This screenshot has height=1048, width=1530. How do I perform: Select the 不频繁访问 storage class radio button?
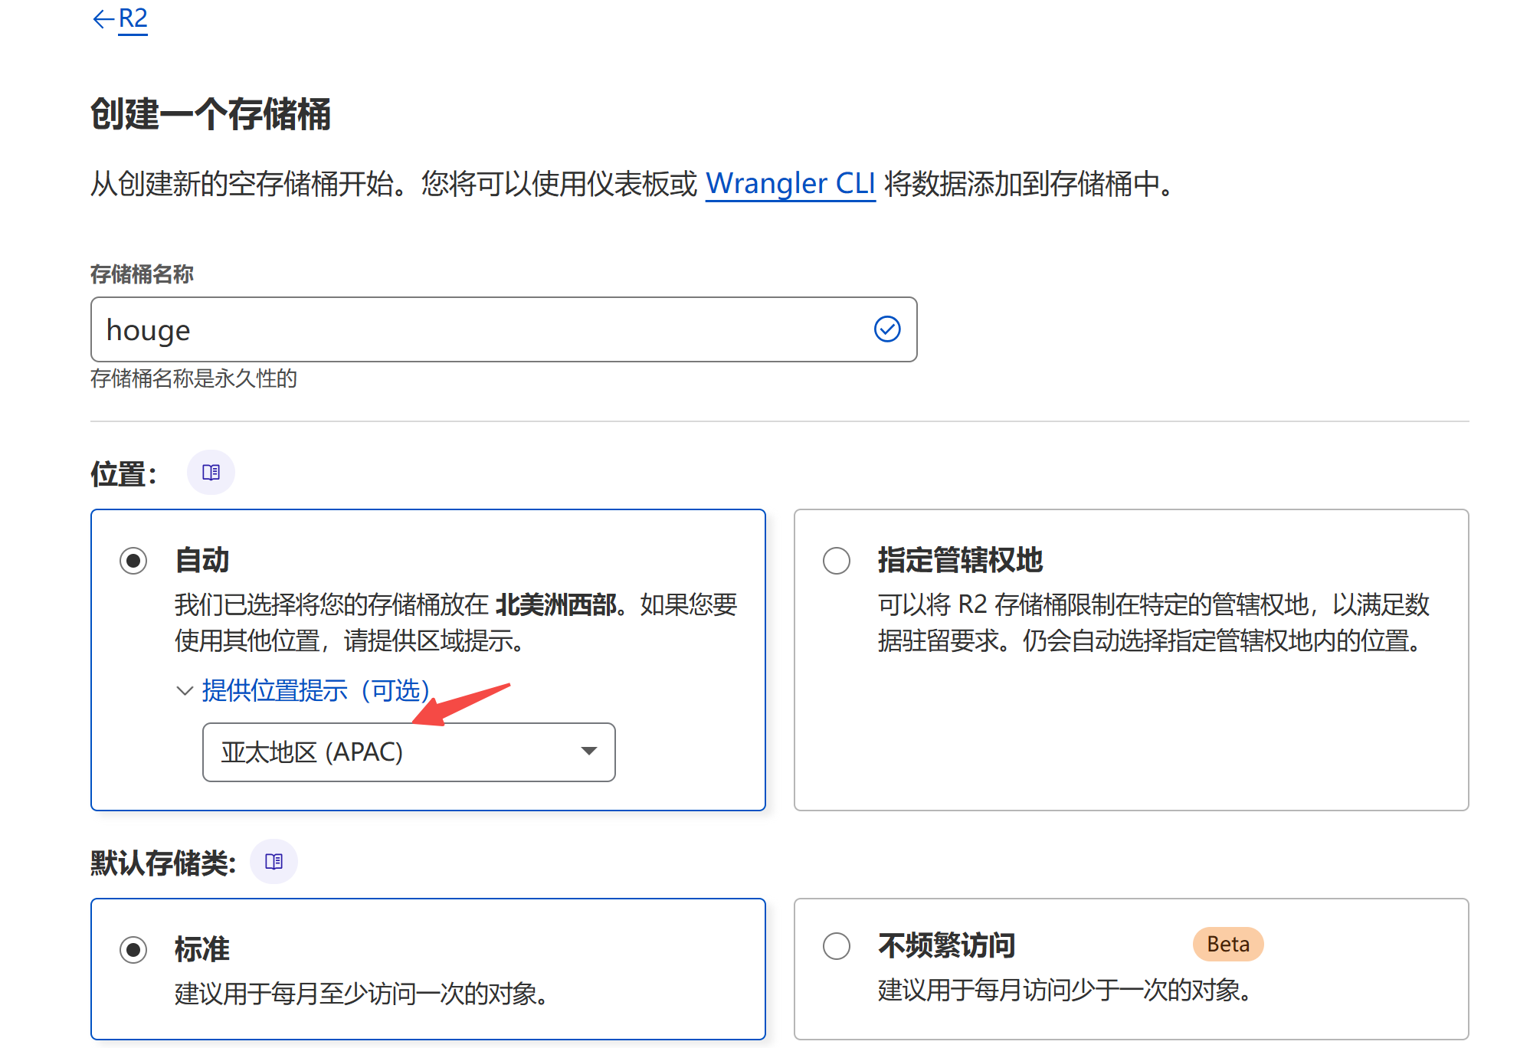point(837,945)
